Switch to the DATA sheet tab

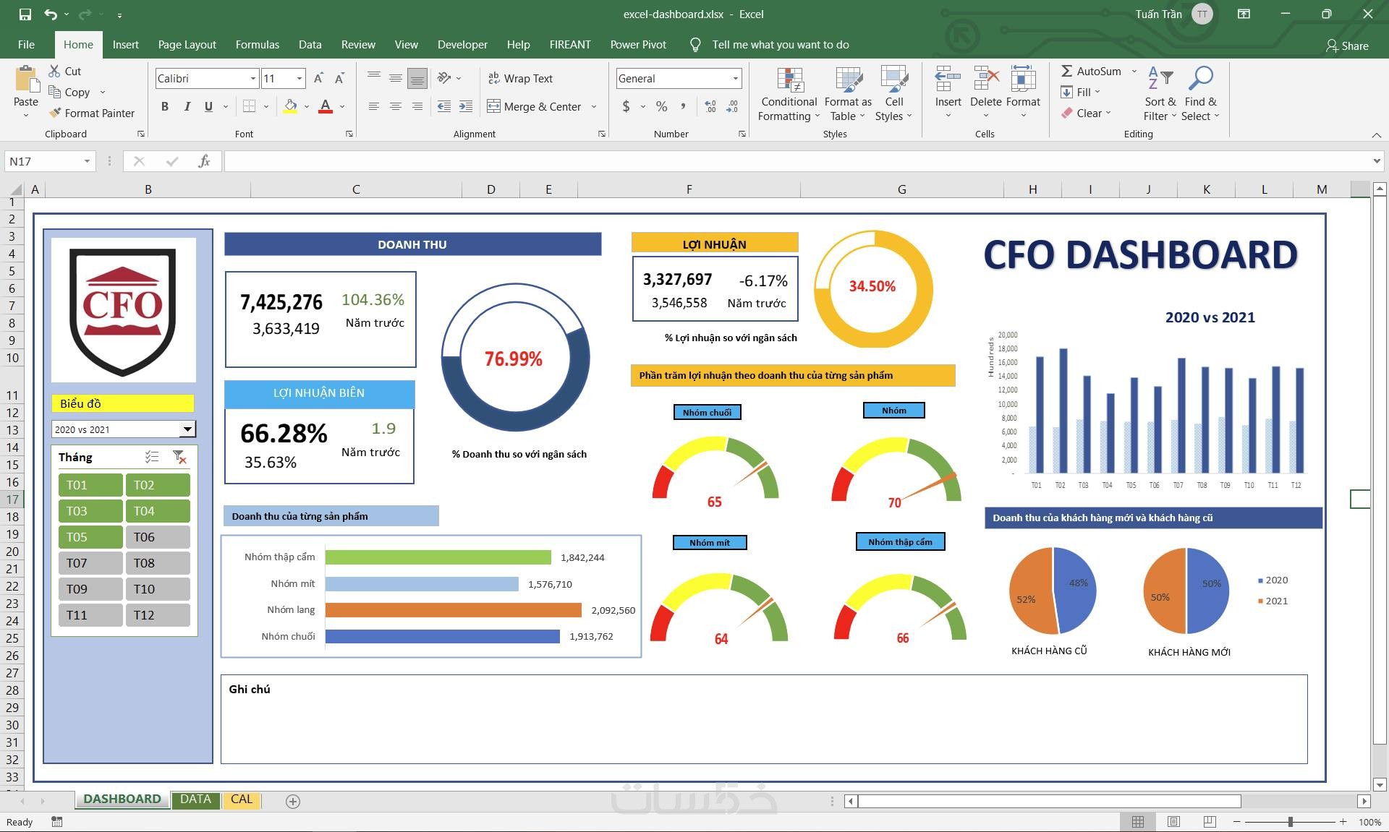click(195, 799)
